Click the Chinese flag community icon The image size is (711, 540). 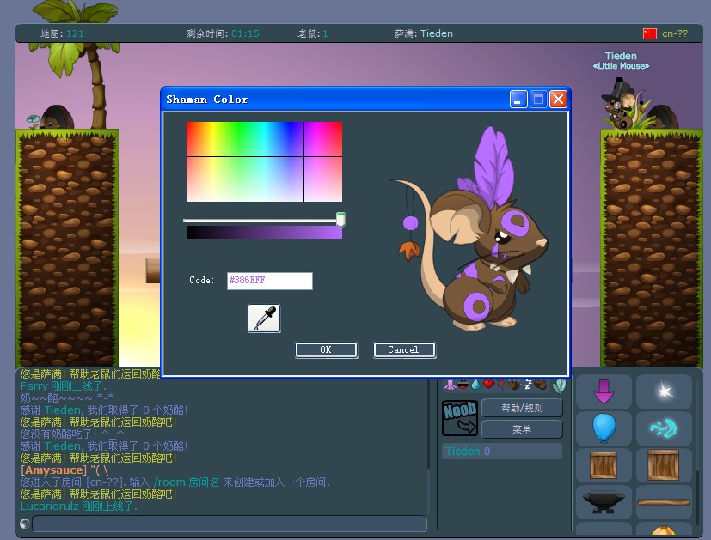(650, 33)
